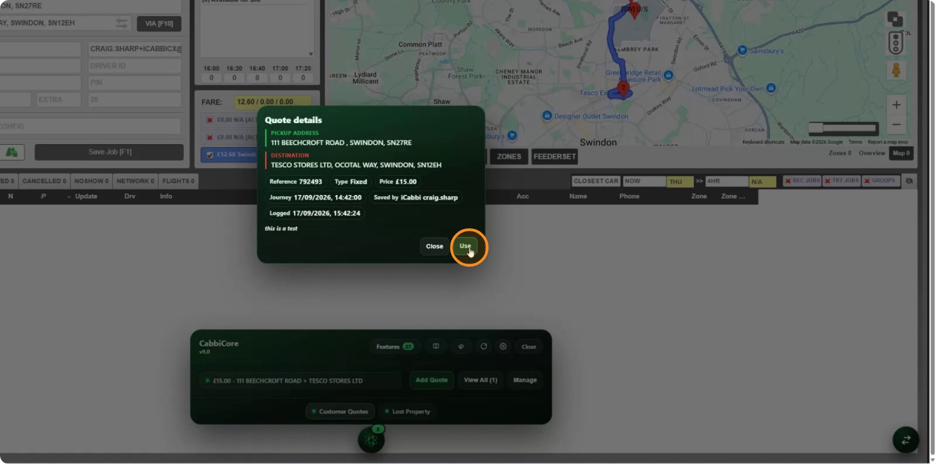Select the CANCELLED 0 tab
936x464 pixels.
coord(44,181)
